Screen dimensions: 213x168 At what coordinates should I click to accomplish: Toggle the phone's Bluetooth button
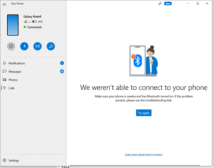pos(24,46)
